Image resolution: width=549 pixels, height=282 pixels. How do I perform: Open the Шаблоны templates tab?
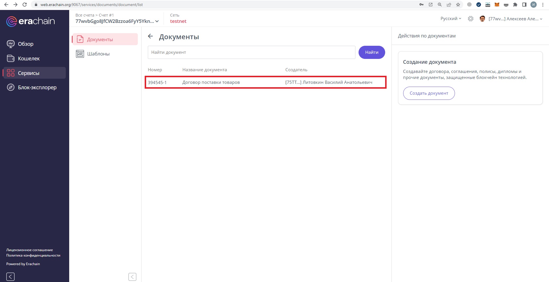98,54
